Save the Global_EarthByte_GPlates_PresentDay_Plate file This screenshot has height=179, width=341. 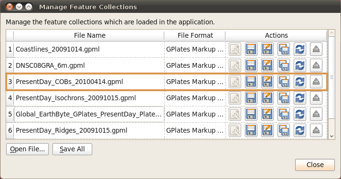click(x=251, y=114)
